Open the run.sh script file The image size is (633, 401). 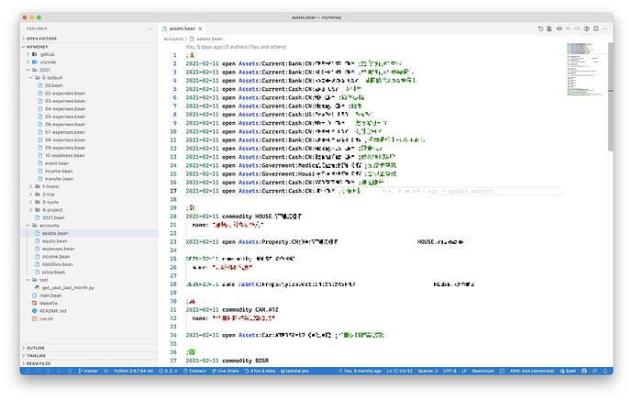coord(46,318)
